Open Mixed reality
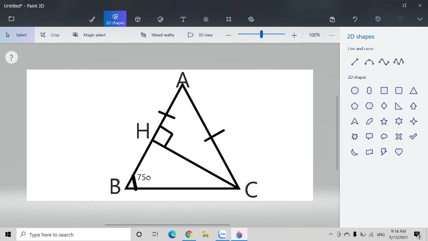Screen dimensions: 428x241 (158, 35)
